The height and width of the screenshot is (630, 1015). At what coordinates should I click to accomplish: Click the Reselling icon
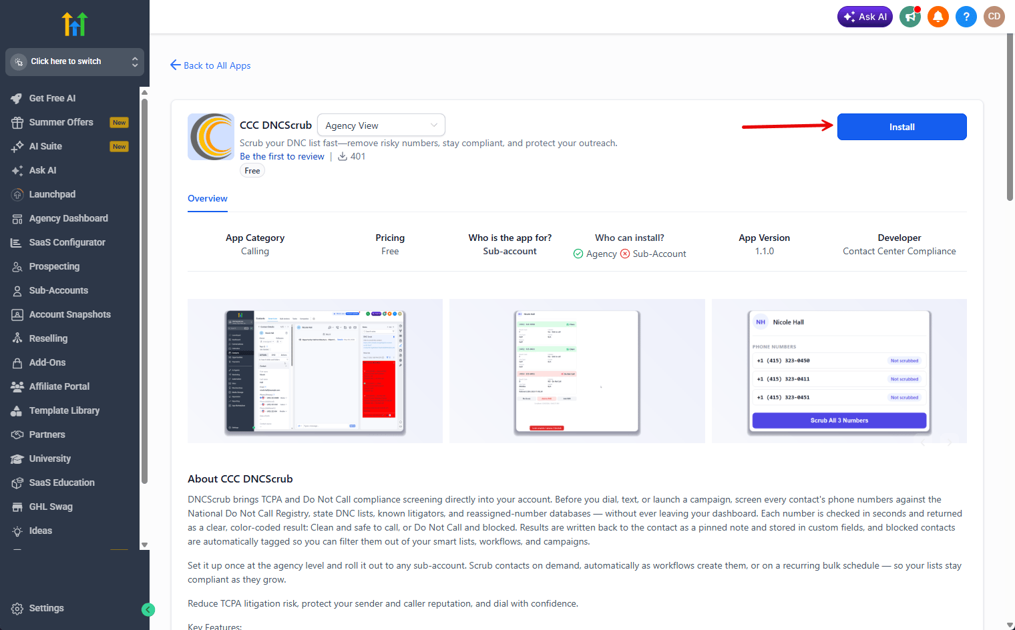17,339
